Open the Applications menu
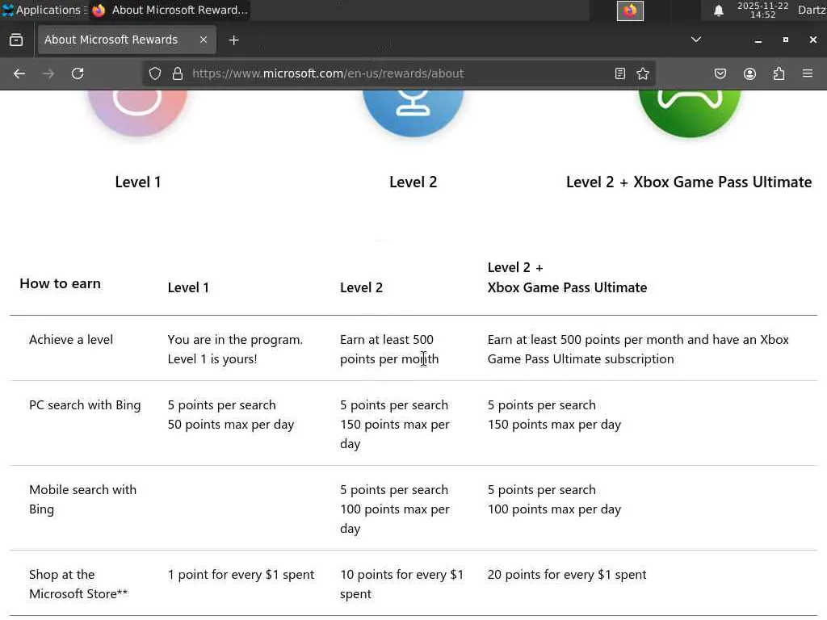The width and height of the screenshot is (827, 620). [x=44, y=10]
